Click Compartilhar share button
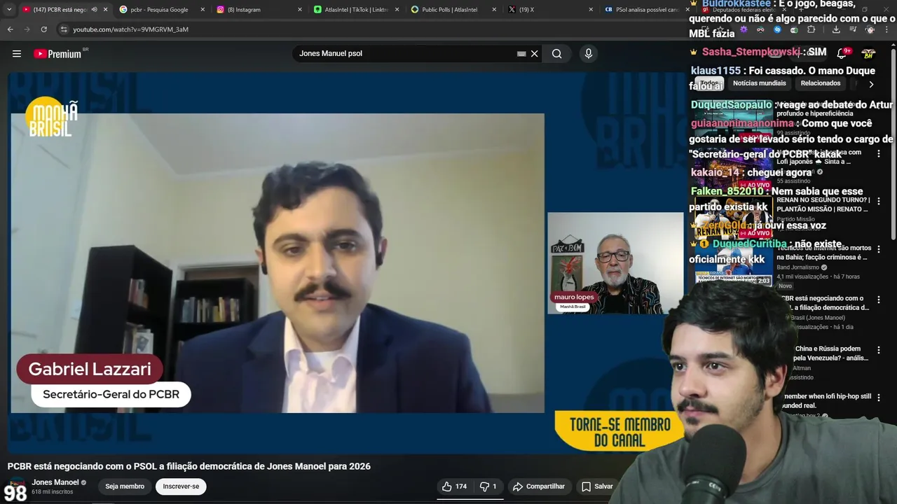This screenshot has width=897, height=504. [538, 486]
